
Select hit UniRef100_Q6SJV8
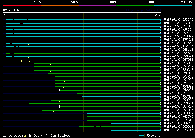[x=179, y=50]
